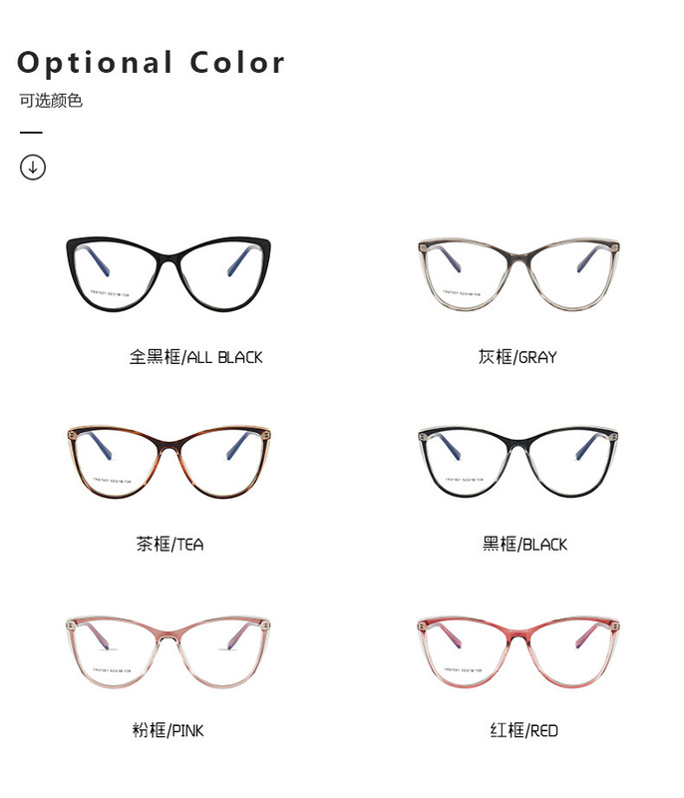Click the circled down-arrow icon

tap(33, 167)
